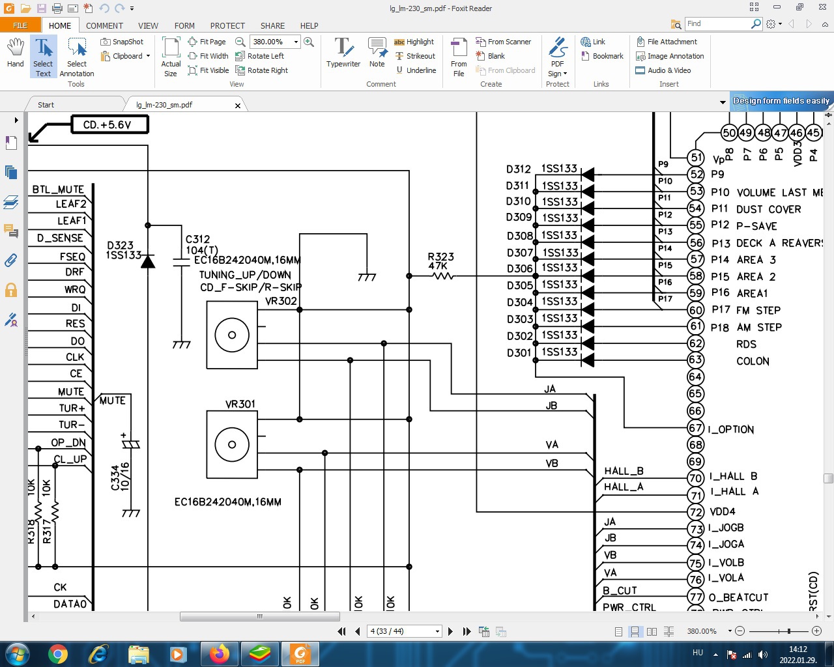Rotate the page view left
834x667 pixels.
tap(259, 56)
